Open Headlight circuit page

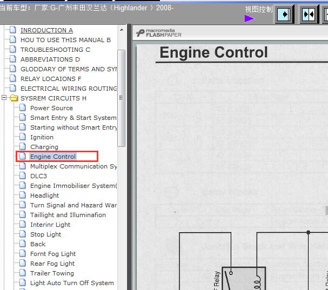pos(44,195)
